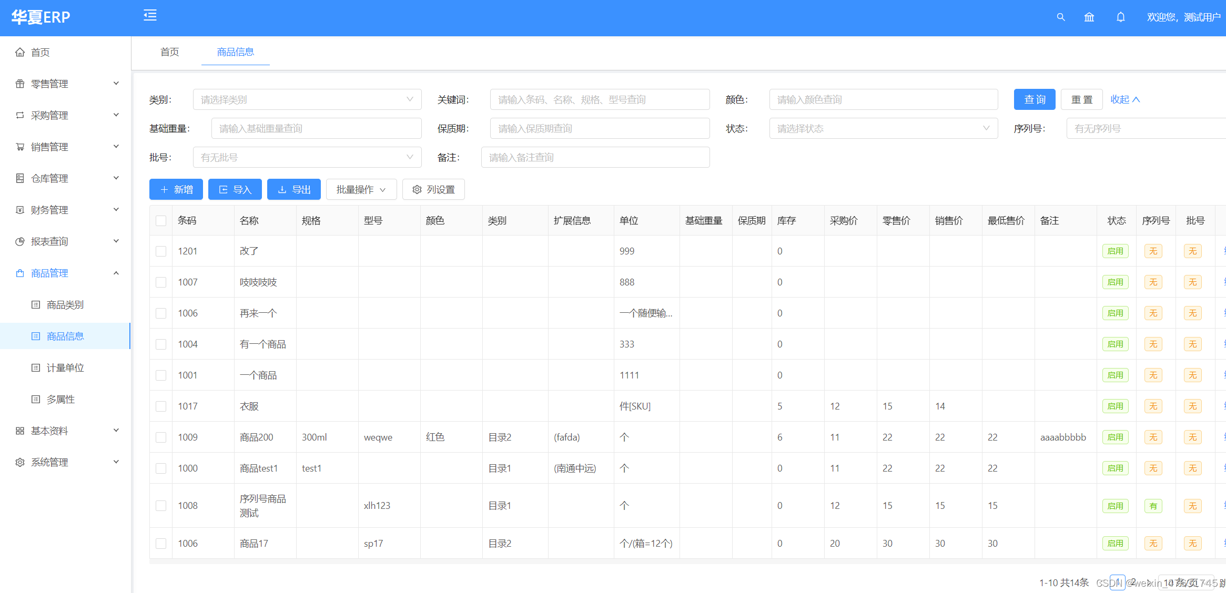1226x593 pixels.
Task: Open the notifications bell icon
Action: click(x=1121, y=17)
